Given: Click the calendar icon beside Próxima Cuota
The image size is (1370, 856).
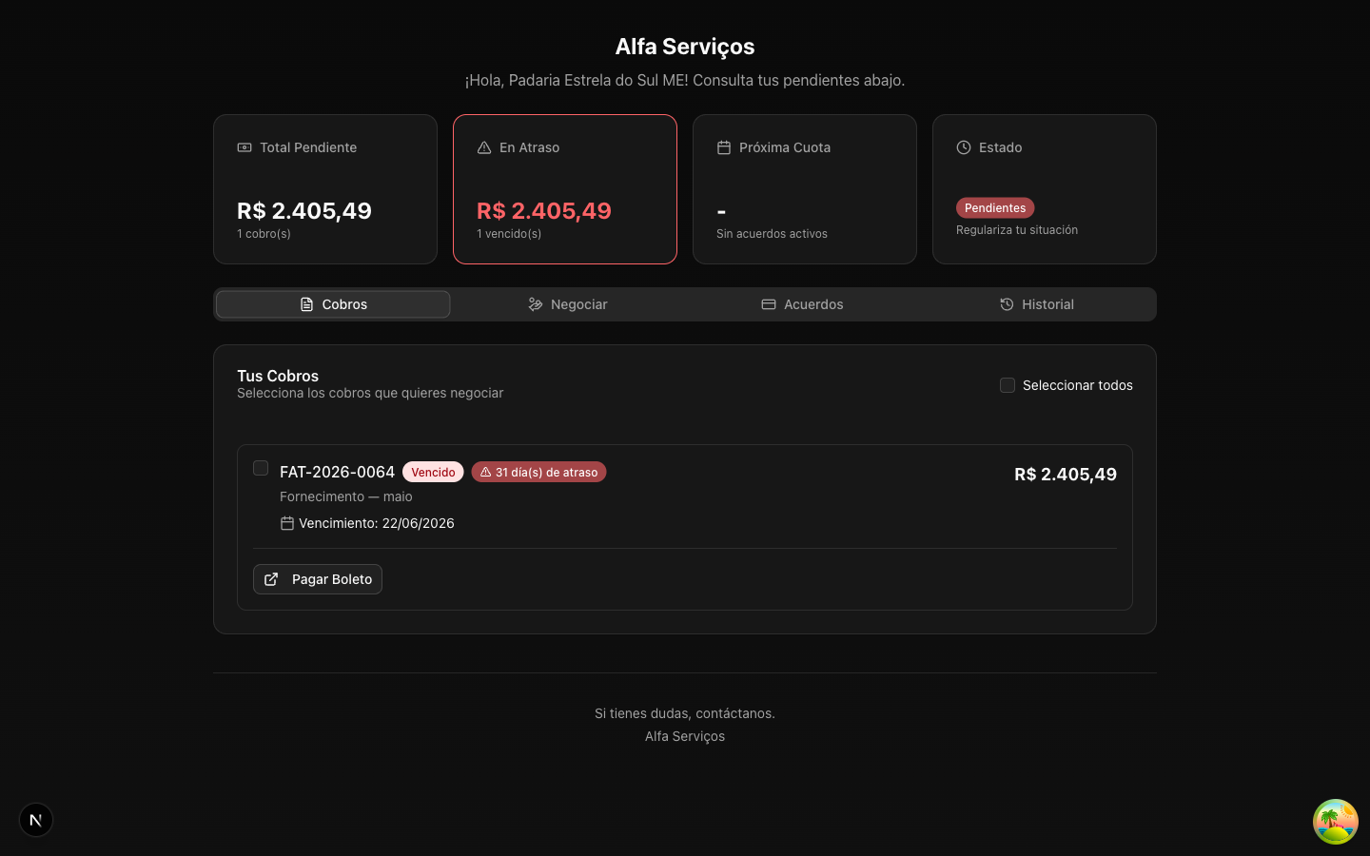Looking at the screenshot, I should [724, 147].
